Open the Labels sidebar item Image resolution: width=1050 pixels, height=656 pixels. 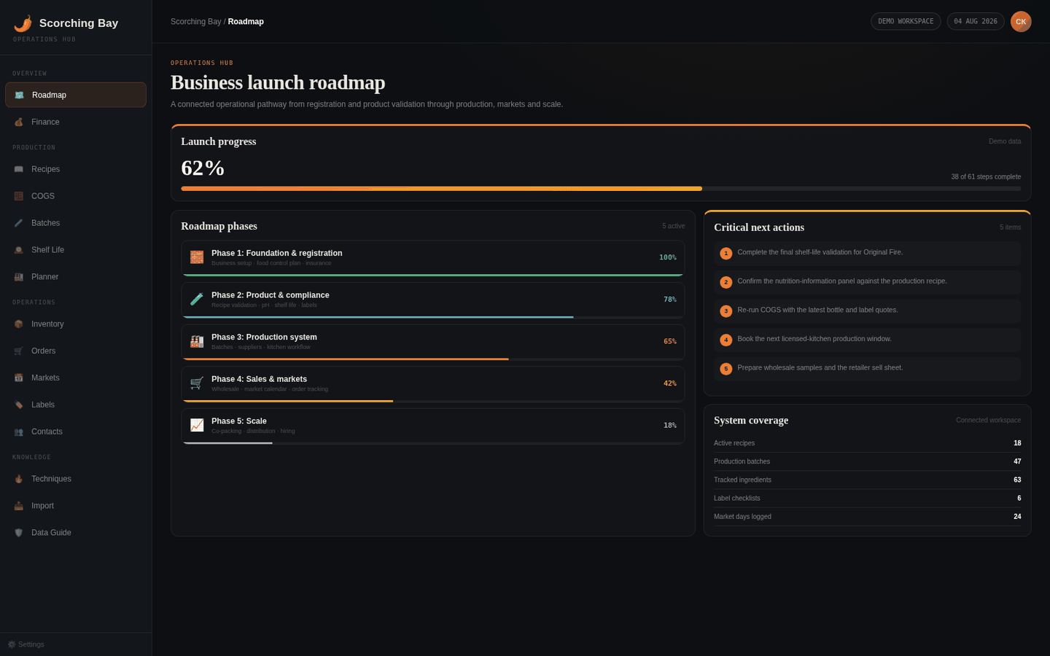coord(76,405)
